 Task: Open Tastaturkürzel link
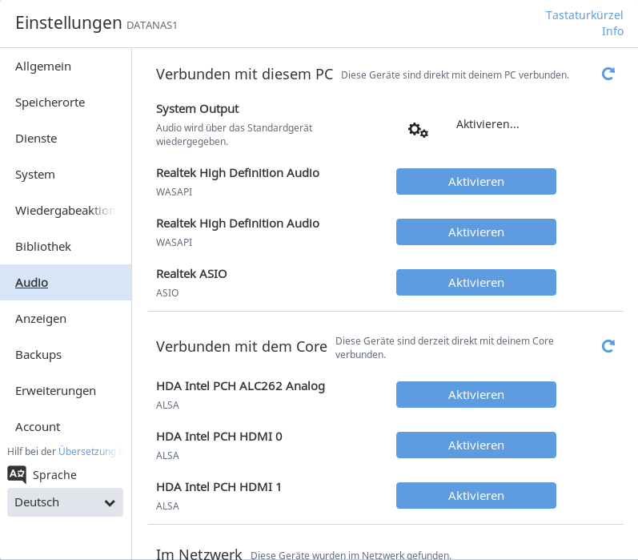tap(584, 15)
